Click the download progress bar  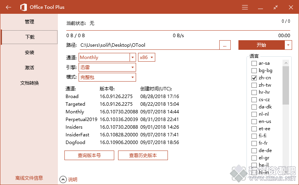[178, 30]
